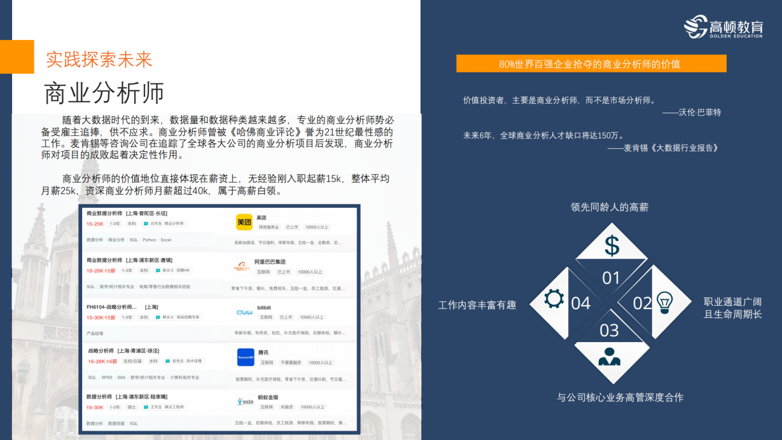Open the 商业数据分析师 普陀区·长征 job listing
Image resolution: width=782 pixels, height=440 pixels.
click(127, 214)
